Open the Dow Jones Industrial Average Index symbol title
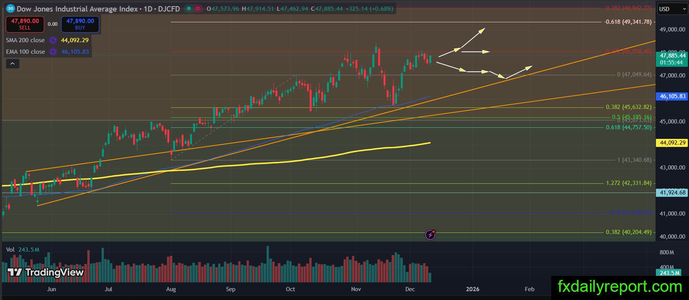Viewport: 689px width, 300px height. tap(77, 8)
